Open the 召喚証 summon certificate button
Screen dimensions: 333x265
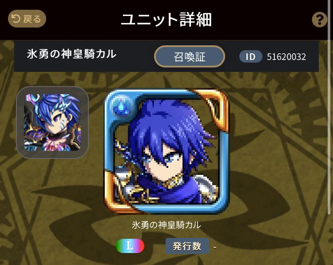(190, 56)
